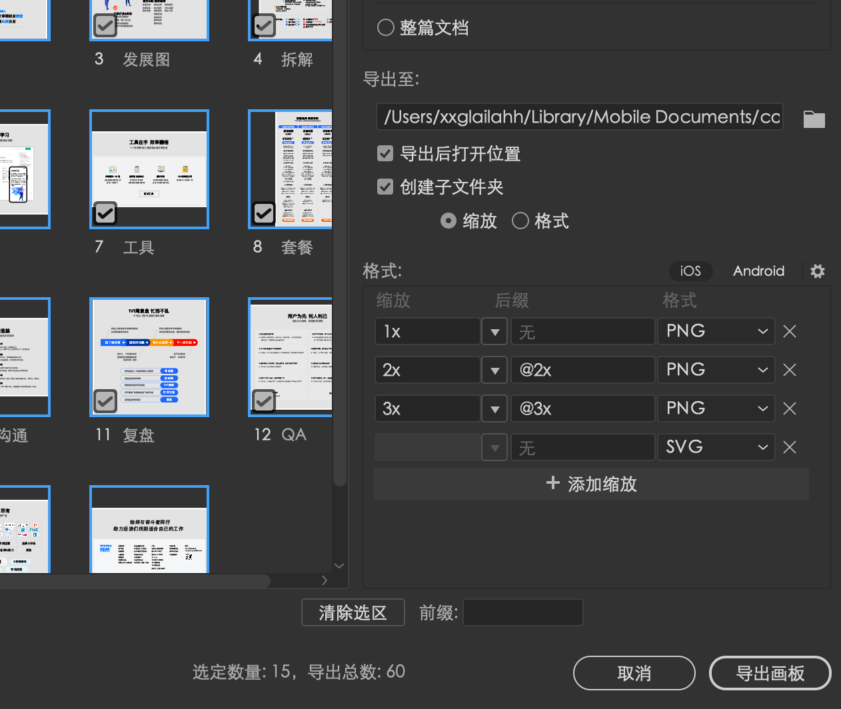Select artboard 12 QA thumbnail
841x709 pixels.
[x=291, y=357]
